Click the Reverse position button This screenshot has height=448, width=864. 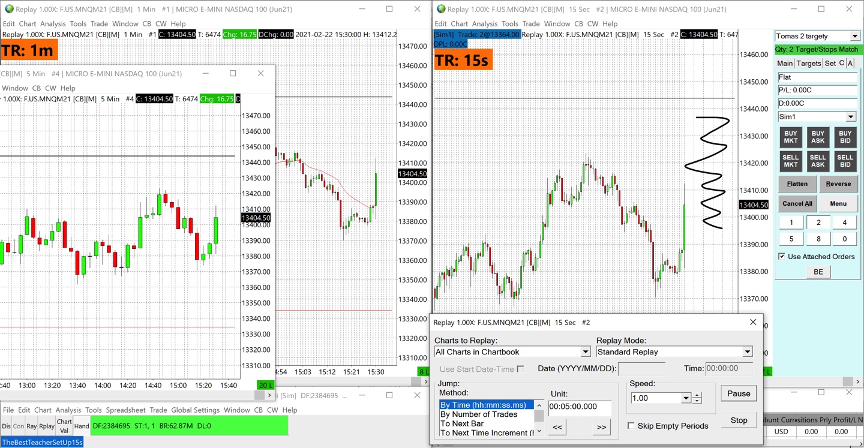click(838, 184)
